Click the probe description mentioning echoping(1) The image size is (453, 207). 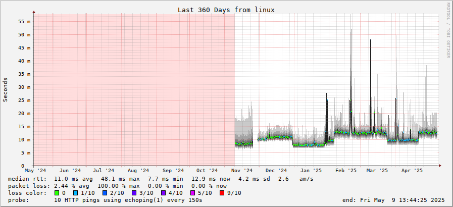point(128,200)
